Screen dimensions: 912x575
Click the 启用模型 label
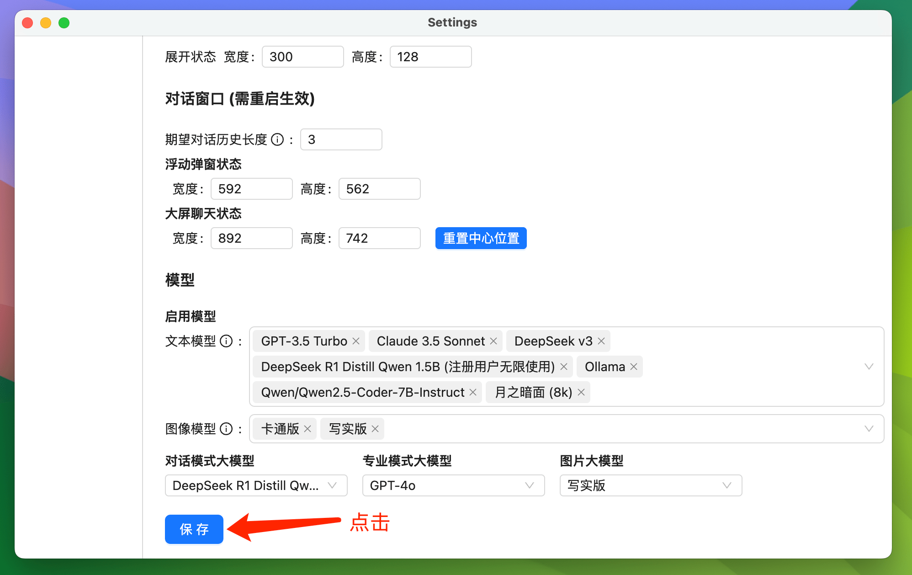click(191, 316)
